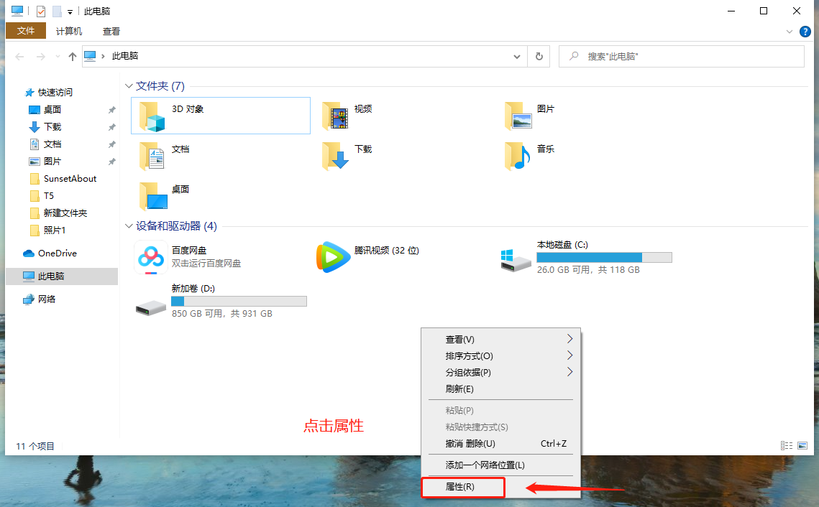819x507 pixels.
Task: Open the 图片 folder in the main pane
Action: [x=518, y=116]
